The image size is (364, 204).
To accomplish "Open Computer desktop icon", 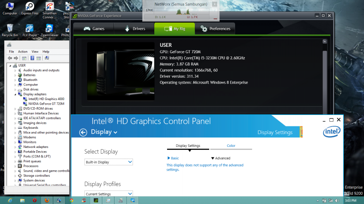I will point(10,9).
